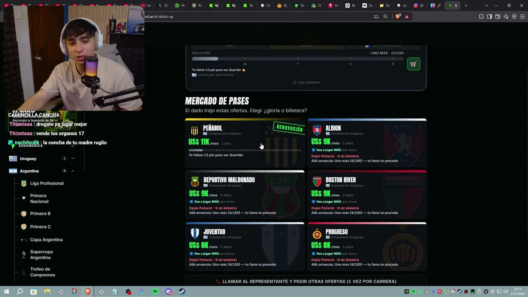Open File Explorer from the taskbar
The image size is (528, 297).
pyautogui.click(x=47, y=292)
